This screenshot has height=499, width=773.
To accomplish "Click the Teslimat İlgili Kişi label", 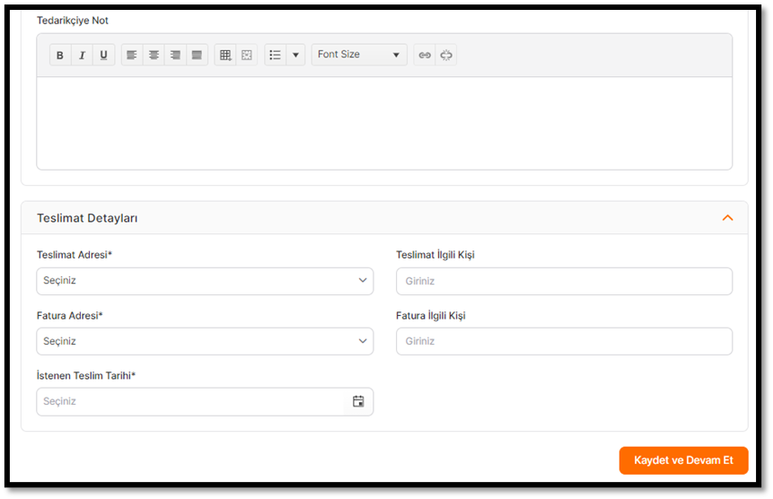I will tap(435, 255).
